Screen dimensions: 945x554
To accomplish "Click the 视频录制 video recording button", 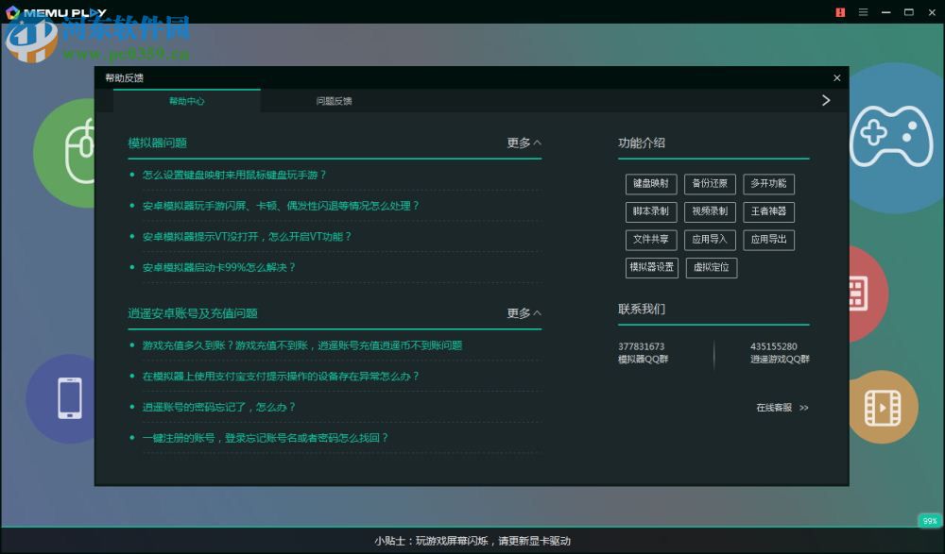I will 710,211.
